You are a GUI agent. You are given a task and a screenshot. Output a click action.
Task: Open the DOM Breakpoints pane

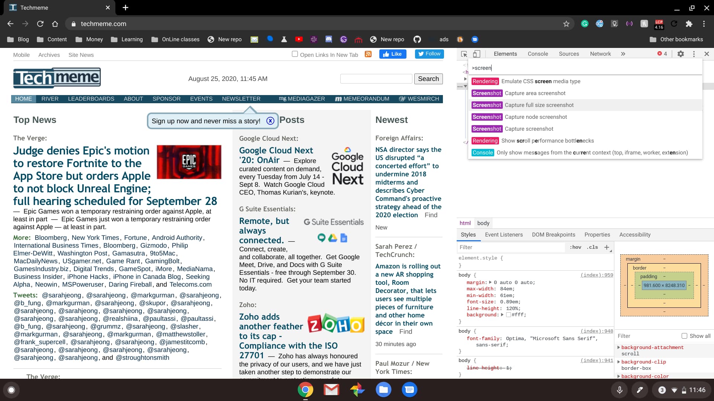[x=553, y=235]
